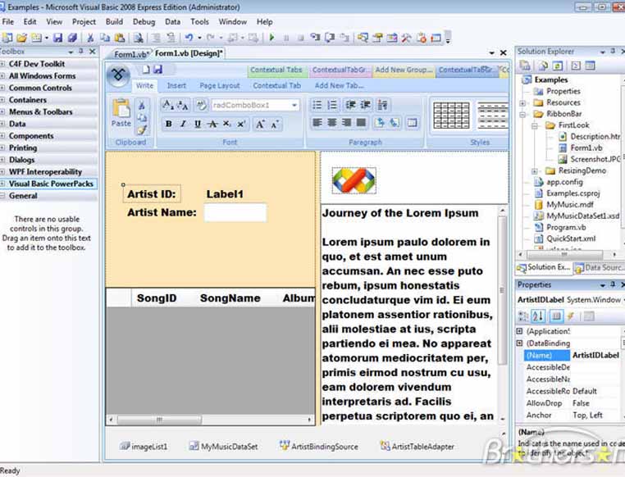
Task: Click the center align icon in Paragraph group
Action: (x=332, y=123)
